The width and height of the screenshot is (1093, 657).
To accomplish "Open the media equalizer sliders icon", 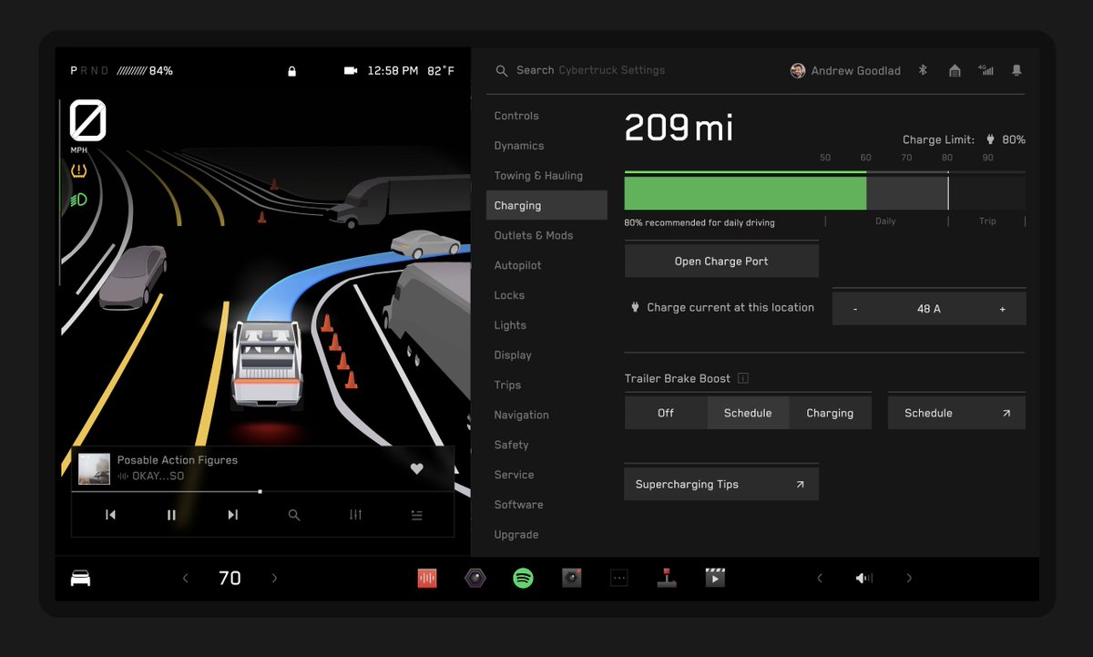I will (355, 515).
